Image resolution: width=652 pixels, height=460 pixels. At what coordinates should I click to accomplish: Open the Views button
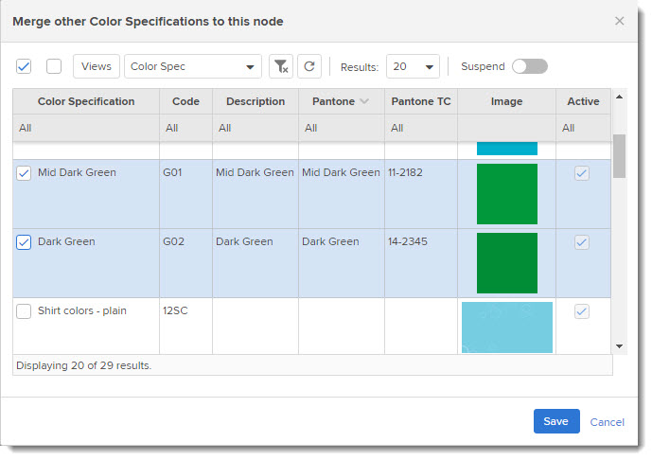click(x=97, y=66)
